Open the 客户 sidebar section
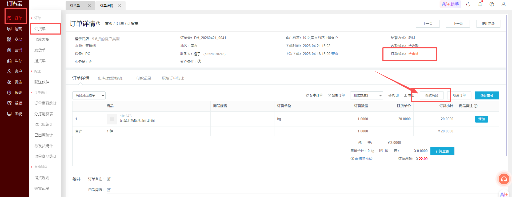The image size is (512, 197). [x=15, y=71]
